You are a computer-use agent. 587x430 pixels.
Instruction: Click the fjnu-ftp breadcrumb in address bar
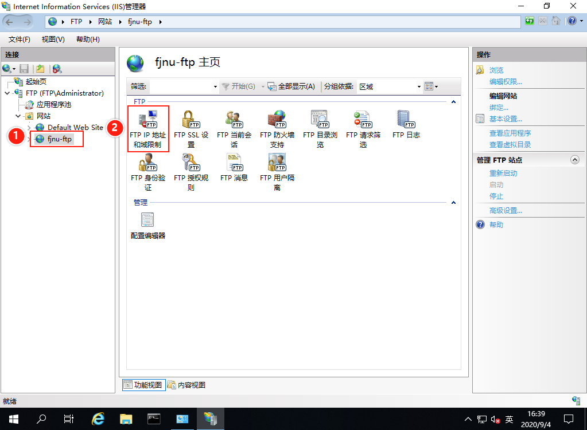pyautogui.click(x=140, y=22)
